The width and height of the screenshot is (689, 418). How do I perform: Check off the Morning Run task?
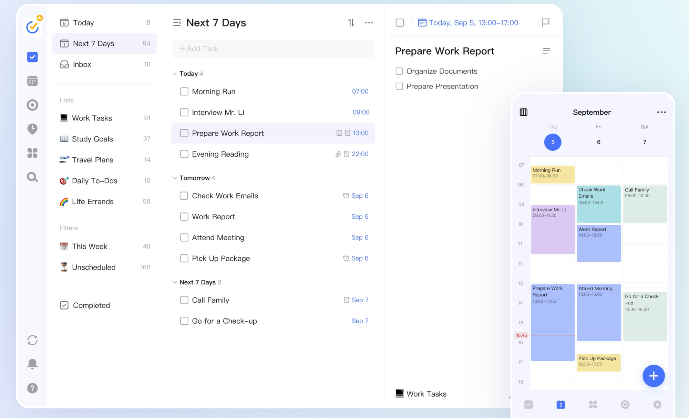pos(184,92)
